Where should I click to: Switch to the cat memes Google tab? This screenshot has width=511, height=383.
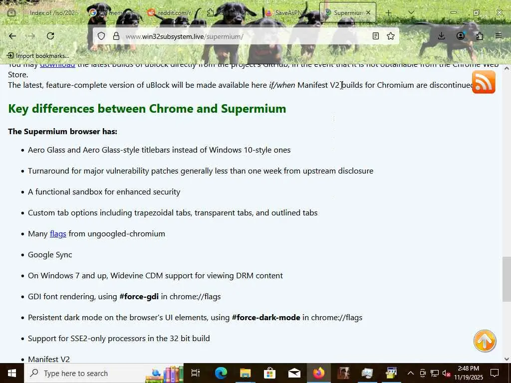pyautogui.click(x=112, y=12)
